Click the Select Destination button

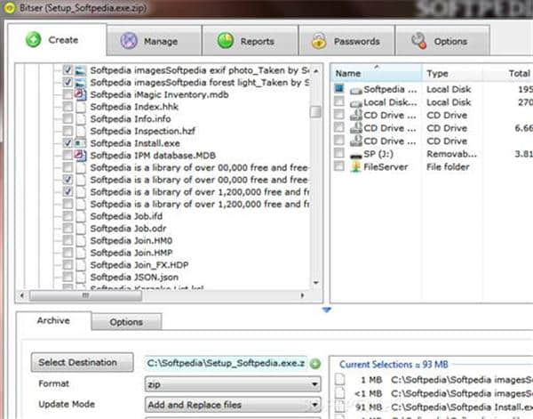pyautogui.click(x=77, y=362)
